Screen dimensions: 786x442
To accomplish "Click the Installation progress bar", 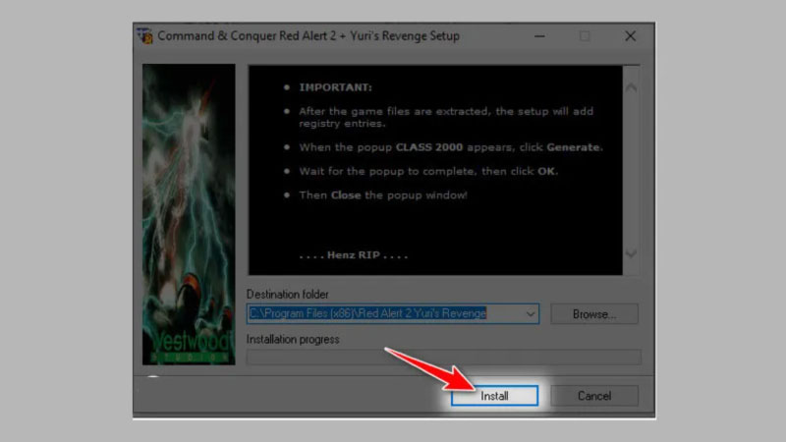I will (444, 357).
